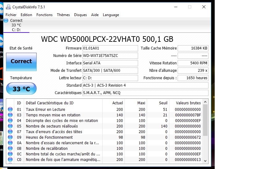Open the Fonctions menu
The width and height of the screenshot is (253, 169).
(x=44, y=15)
